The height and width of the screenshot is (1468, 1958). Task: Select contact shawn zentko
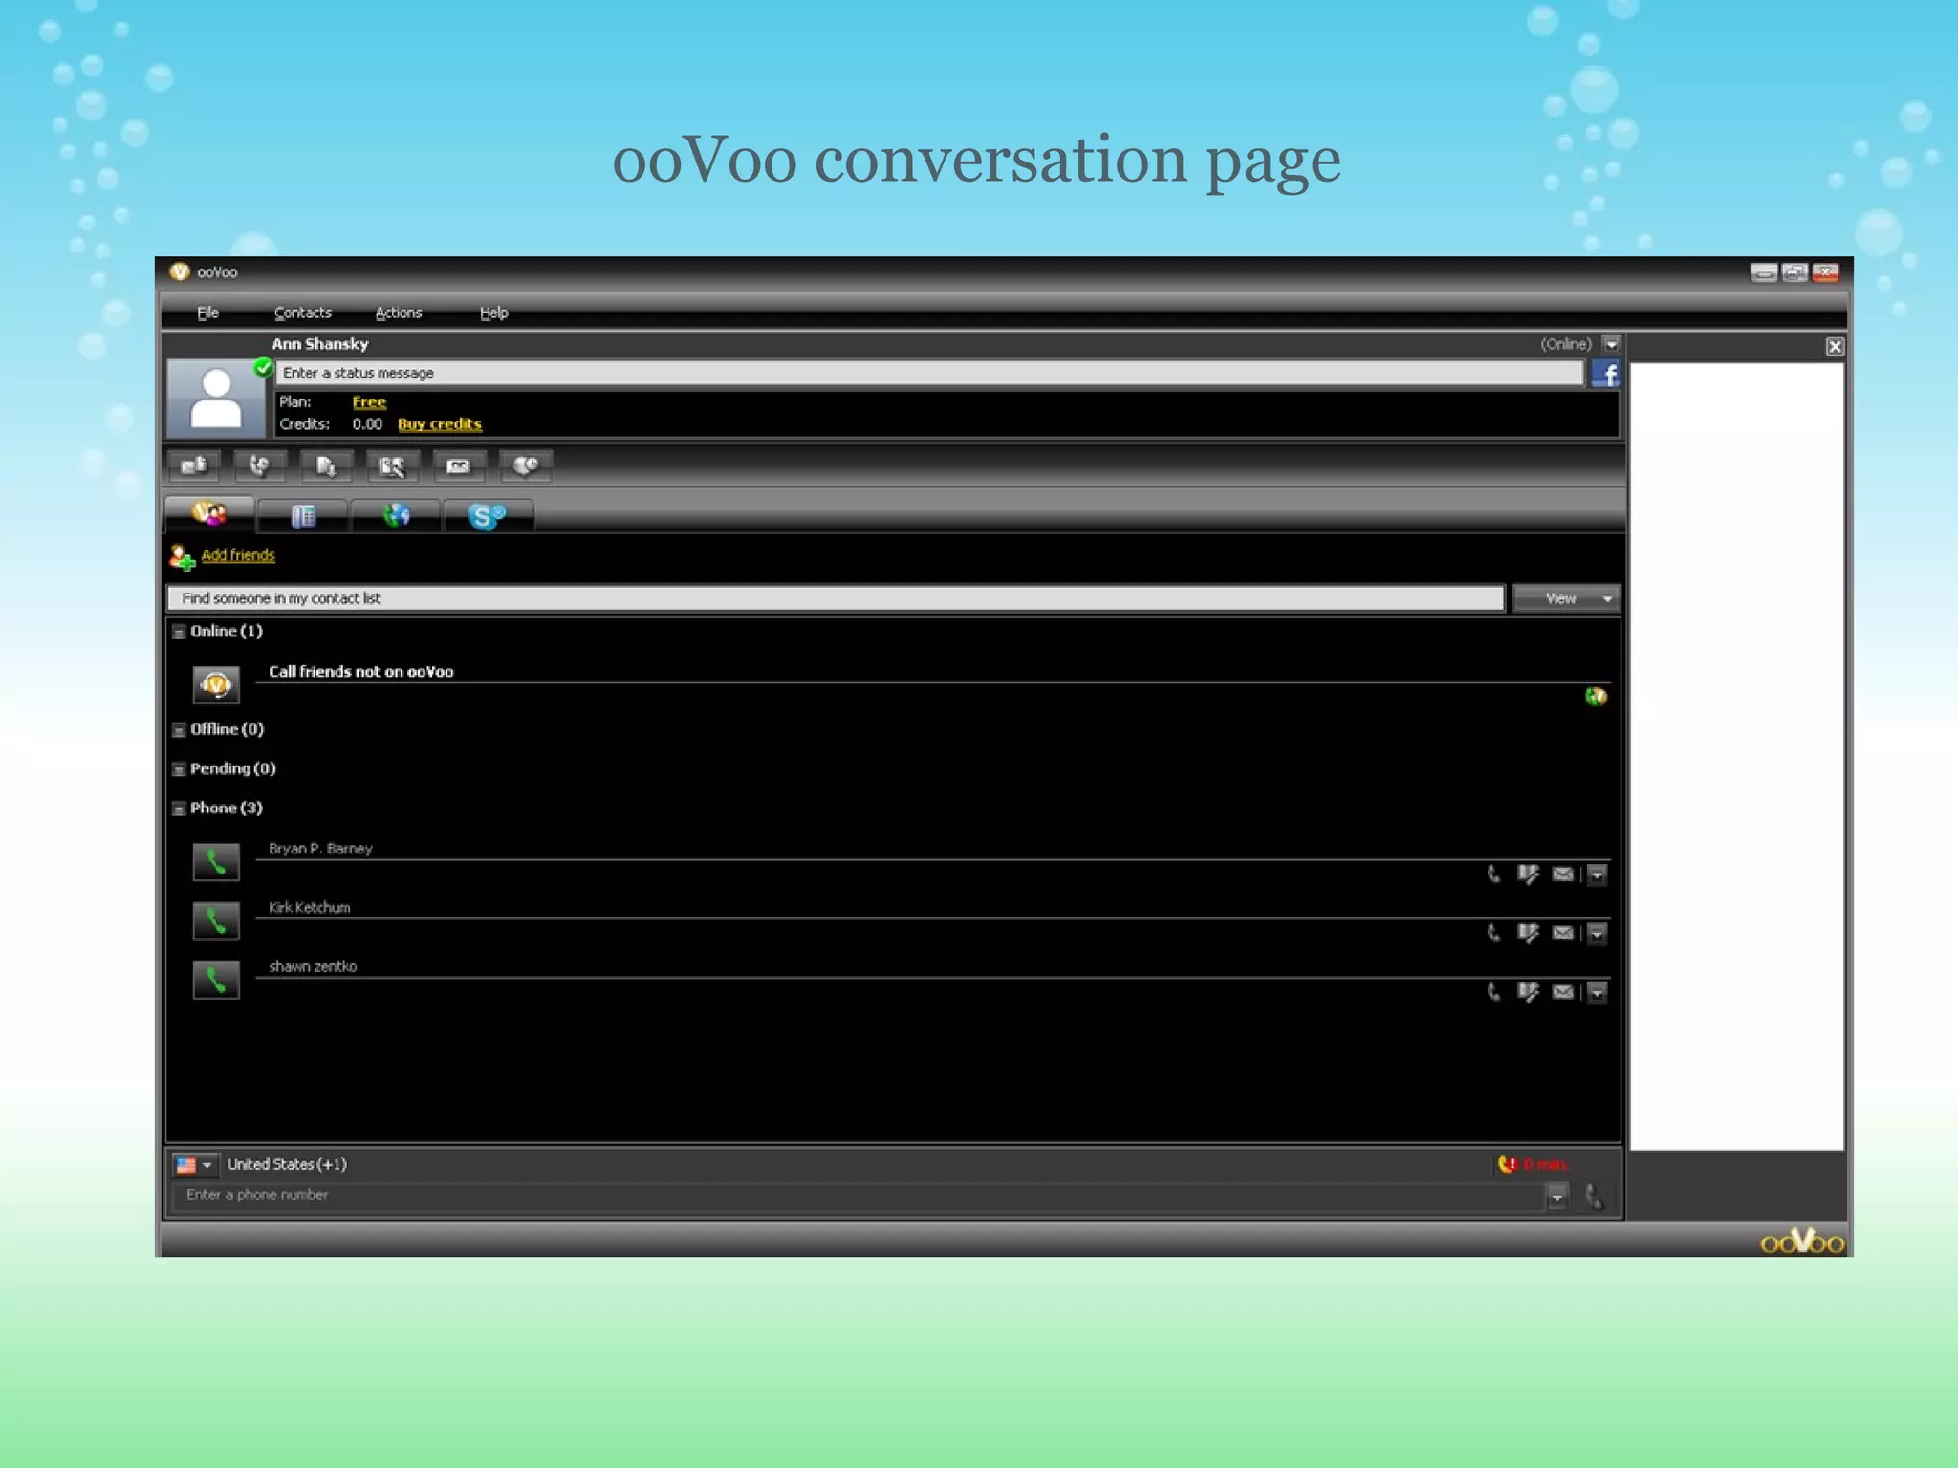click(313, 967)
